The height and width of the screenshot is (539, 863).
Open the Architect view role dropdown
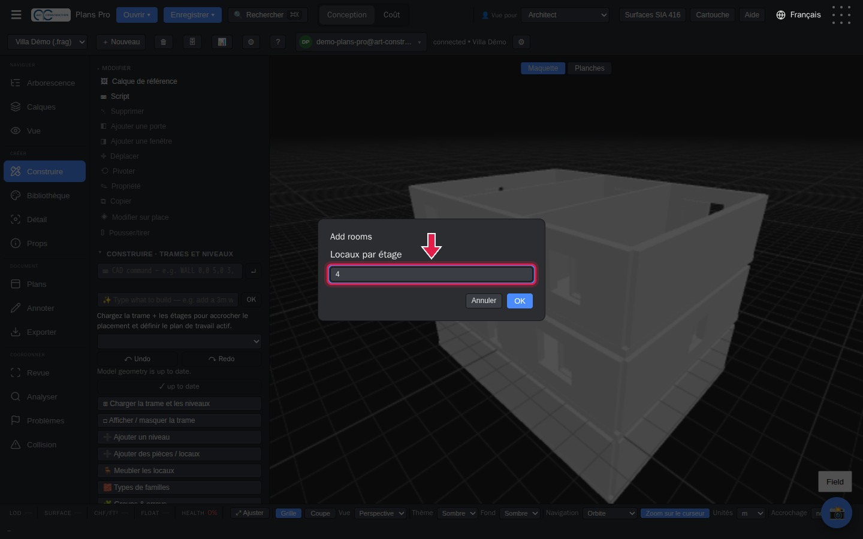coord(565,15)
